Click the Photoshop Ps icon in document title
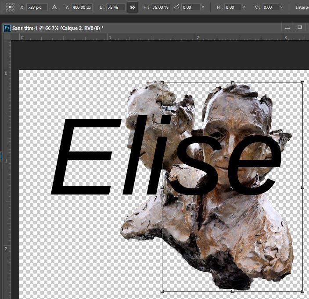Viewport: 309px width, 299px height. pyautogui.click(x=7, y=28)
